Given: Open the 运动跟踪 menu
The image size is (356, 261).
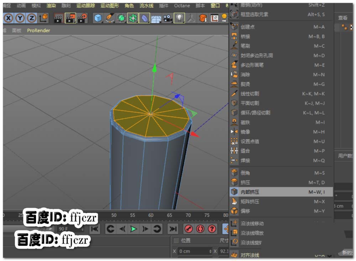Looking at the screenshot, I should (x=85, y=5).
